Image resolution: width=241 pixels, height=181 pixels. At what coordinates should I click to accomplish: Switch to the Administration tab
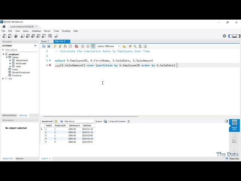(x=9, y=115)
